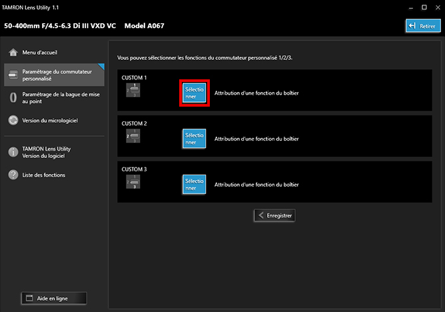
Task: Click the 'Vous pouvez sélectionner les fonctions' instruction text
Action: pos(205,57)
